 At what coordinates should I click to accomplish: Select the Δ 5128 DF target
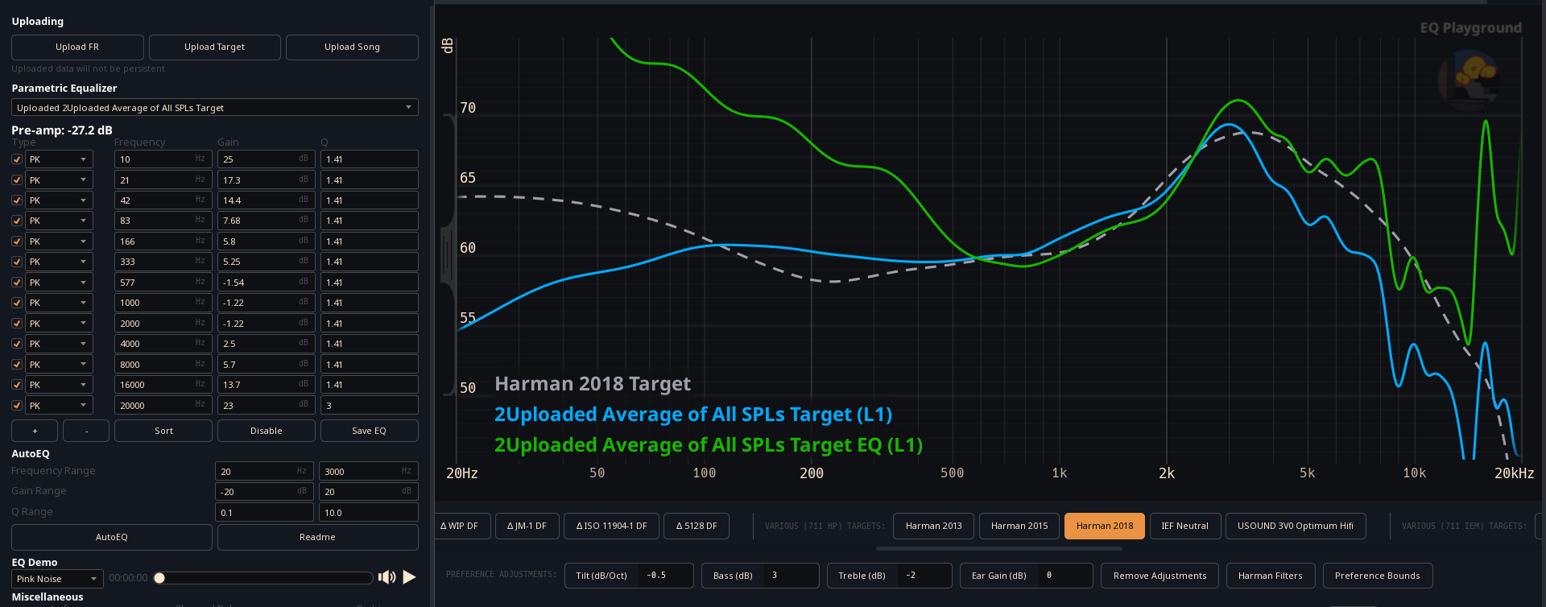pyautogui.click(x=697, y=526)
